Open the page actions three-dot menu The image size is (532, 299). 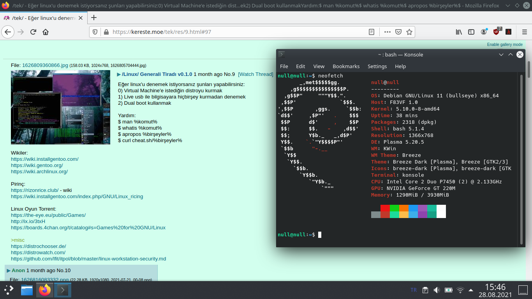point(387,32)
